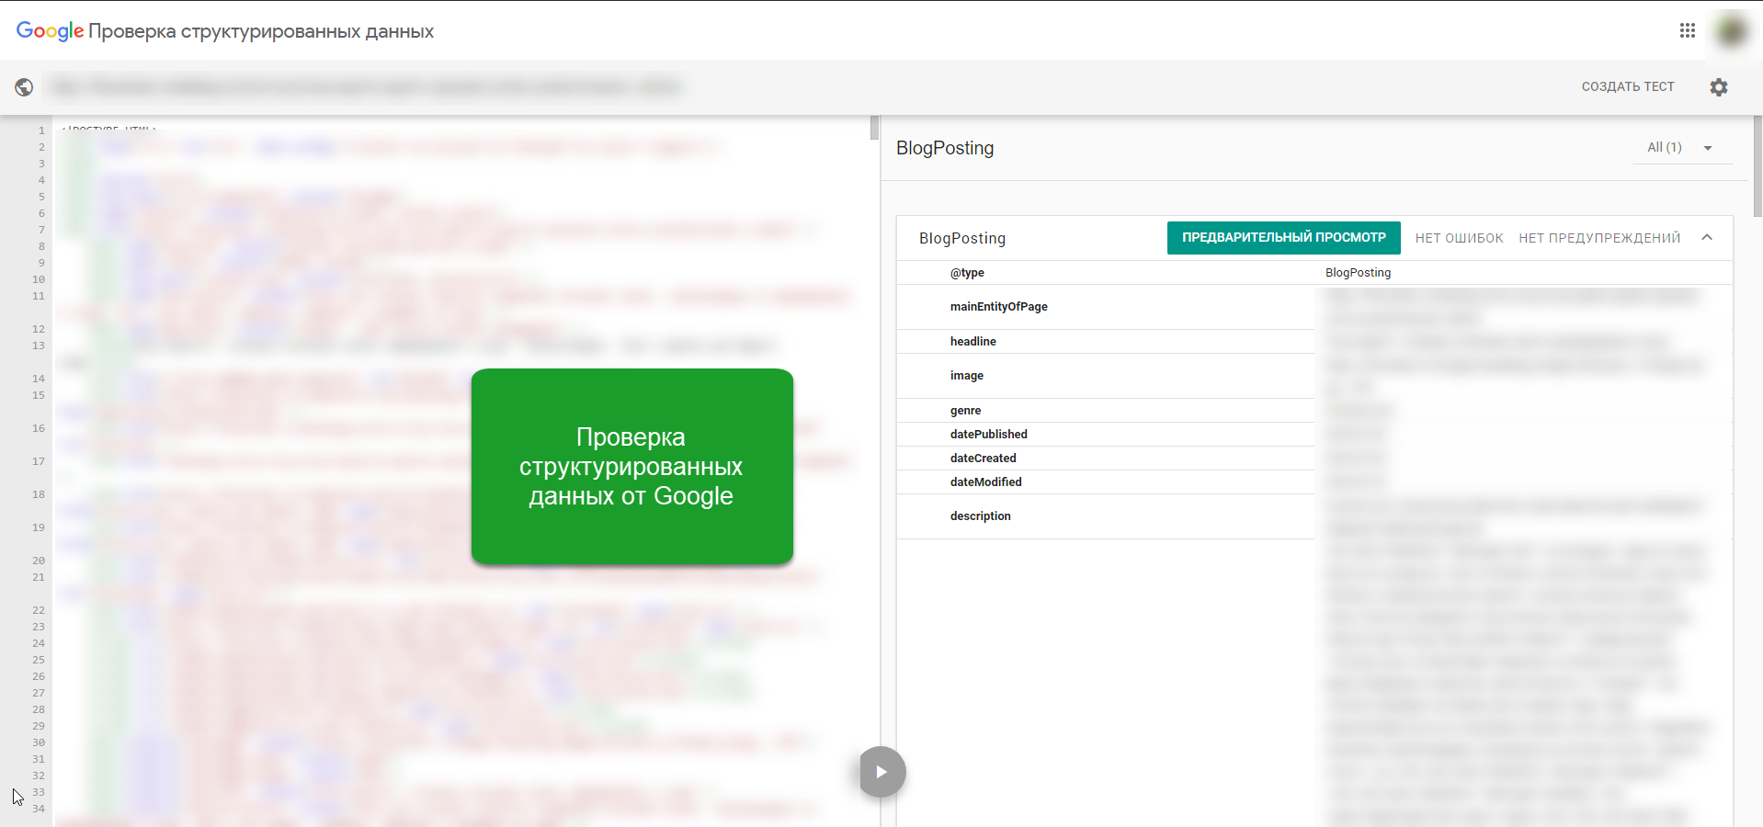The image size is (1763, 827).
Task: Click the Google logo
Action: 50,31
